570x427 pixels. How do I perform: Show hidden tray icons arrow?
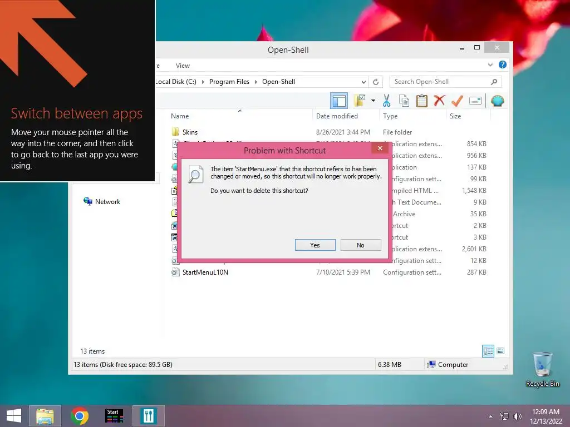pos(491,416)
